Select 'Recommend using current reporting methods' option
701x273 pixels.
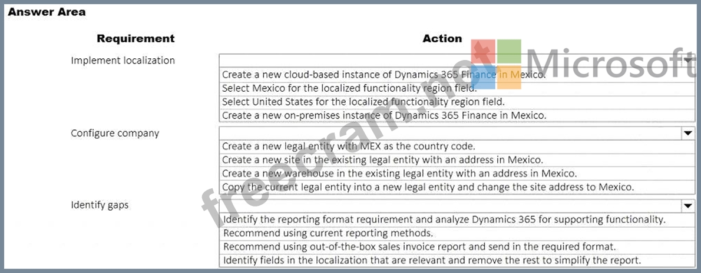328,233
